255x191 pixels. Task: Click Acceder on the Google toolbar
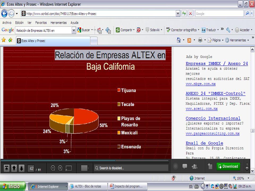coord(242,30)
